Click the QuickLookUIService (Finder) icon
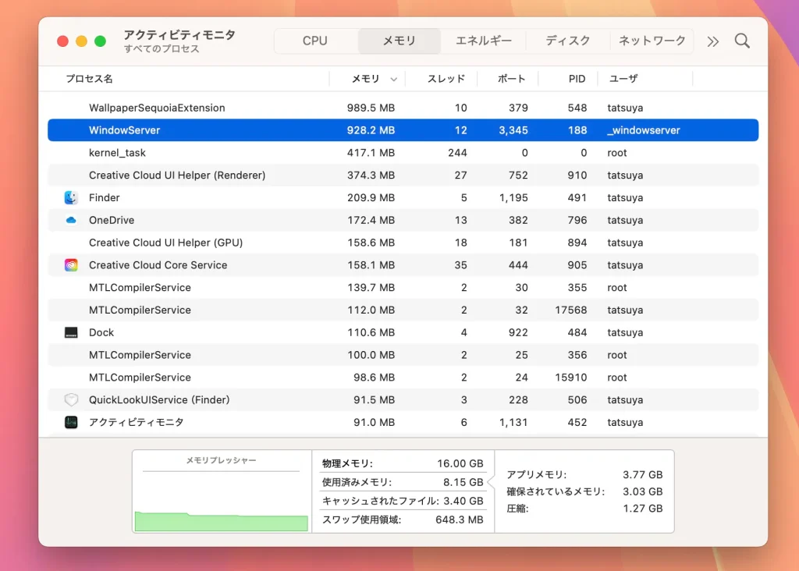This screenshot has height=571, width=799. pos(70,399)
